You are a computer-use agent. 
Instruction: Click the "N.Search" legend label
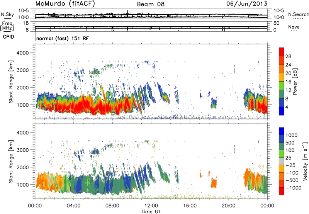point(299,14)
